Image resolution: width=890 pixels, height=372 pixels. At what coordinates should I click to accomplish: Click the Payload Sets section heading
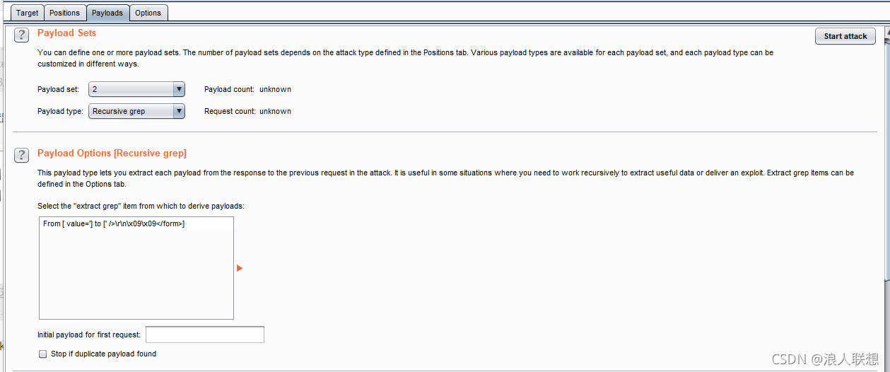click(x=66, y=33)
